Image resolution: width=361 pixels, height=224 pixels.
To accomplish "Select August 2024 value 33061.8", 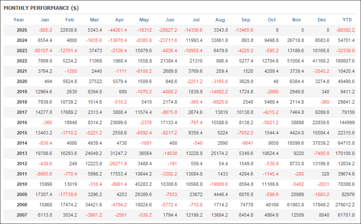I will coord(219,40).
